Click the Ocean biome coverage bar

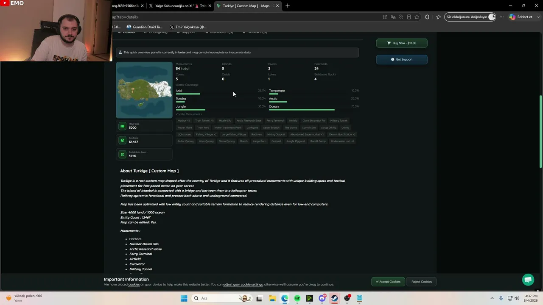[302, 110]
